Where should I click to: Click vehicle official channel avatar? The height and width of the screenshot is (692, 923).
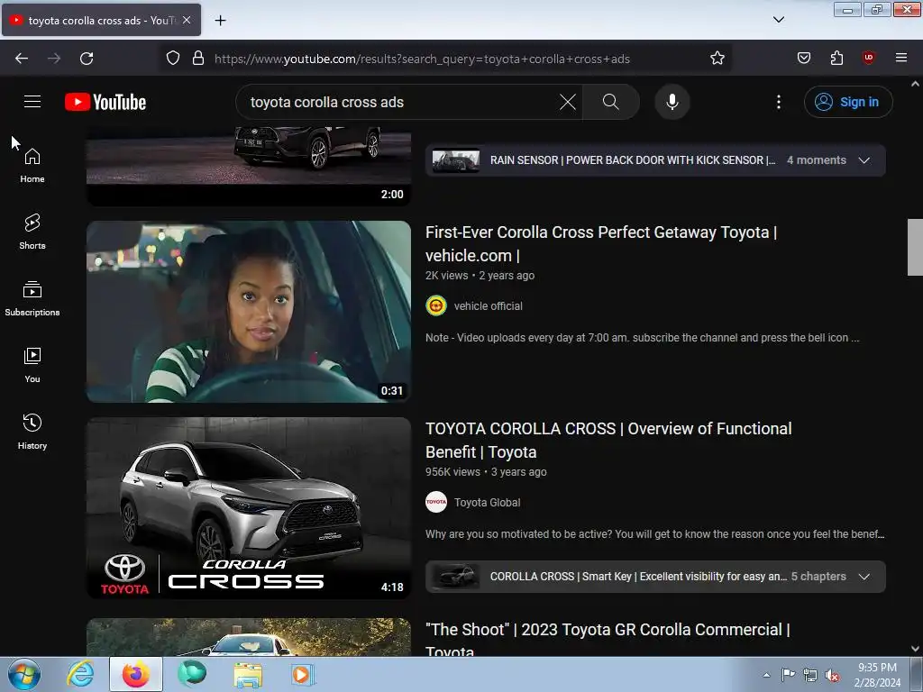click(436, 306)
